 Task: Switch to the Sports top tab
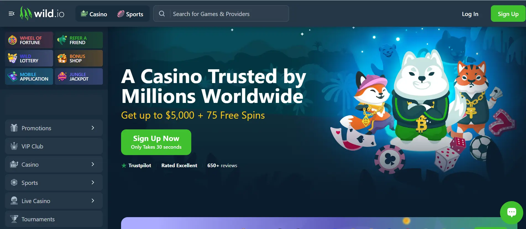coord(130,14)
